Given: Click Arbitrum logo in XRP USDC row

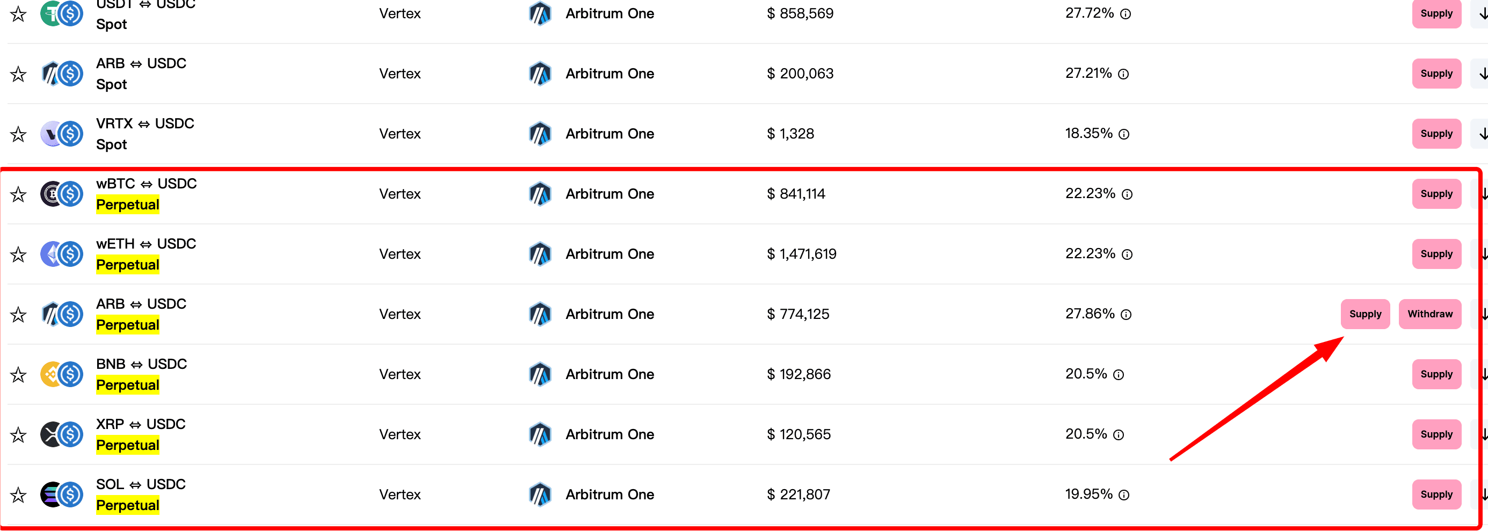Looking at the screenshot, I should 540,434.
